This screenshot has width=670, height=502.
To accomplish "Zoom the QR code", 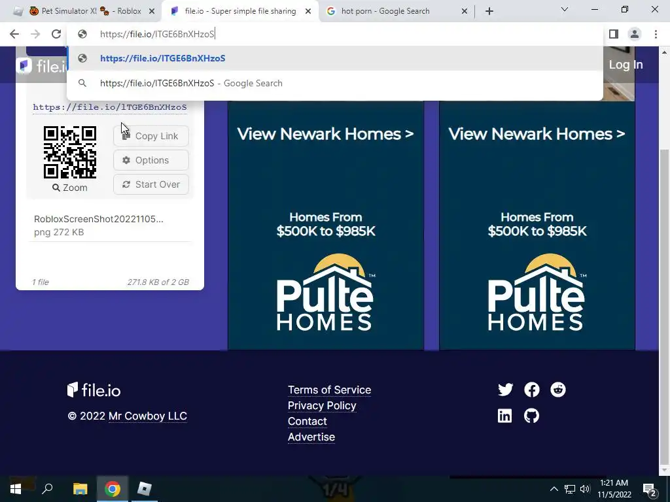I will 70,188.
